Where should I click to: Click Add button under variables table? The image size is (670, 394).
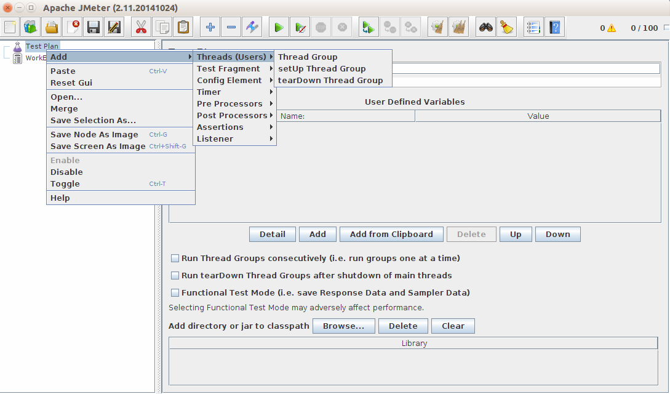point(317,234)
